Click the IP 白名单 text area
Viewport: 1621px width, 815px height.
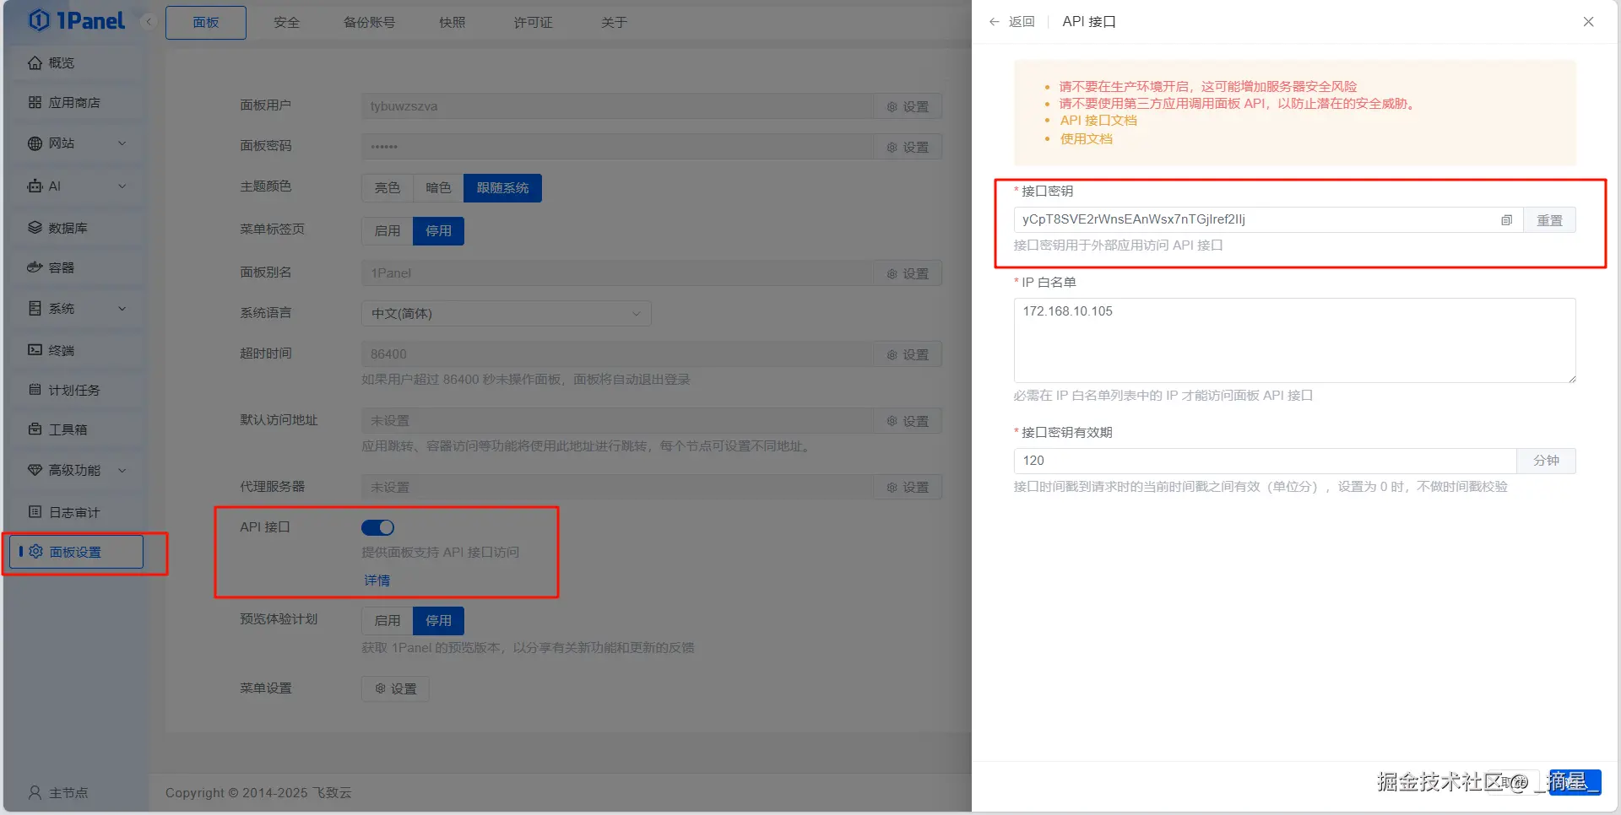[1294, 340]
